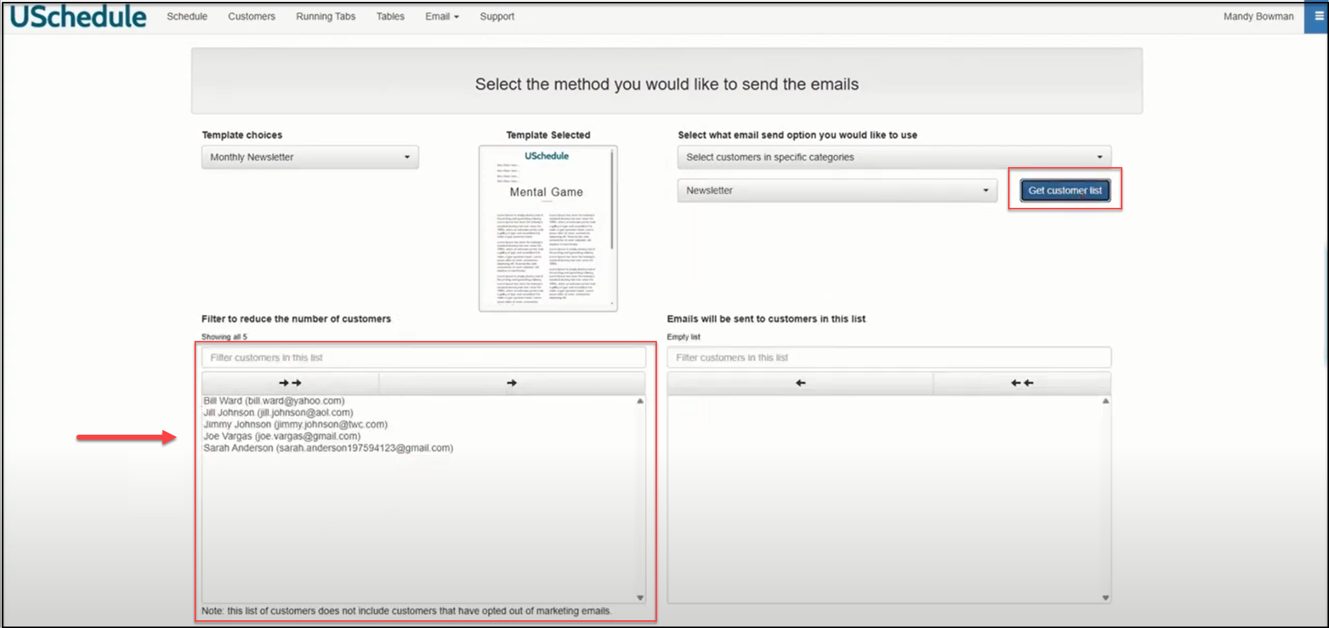Click the USchedule logo
1329x628 pixels.
[78, 17]
